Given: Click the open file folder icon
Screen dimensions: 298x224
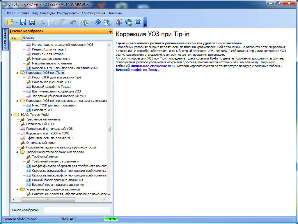Looking at the screenshot, I should (10, 22).
